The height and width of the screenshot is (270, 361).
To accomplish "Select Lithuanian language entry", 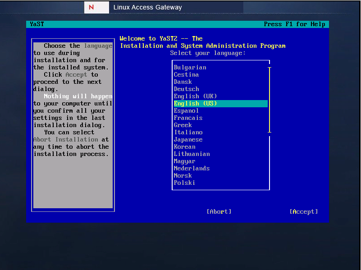I will pos(220,154).
